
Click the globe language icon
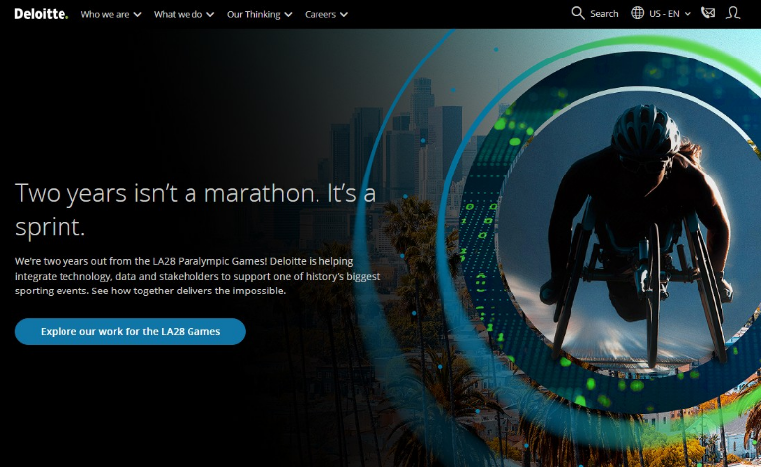637,13
